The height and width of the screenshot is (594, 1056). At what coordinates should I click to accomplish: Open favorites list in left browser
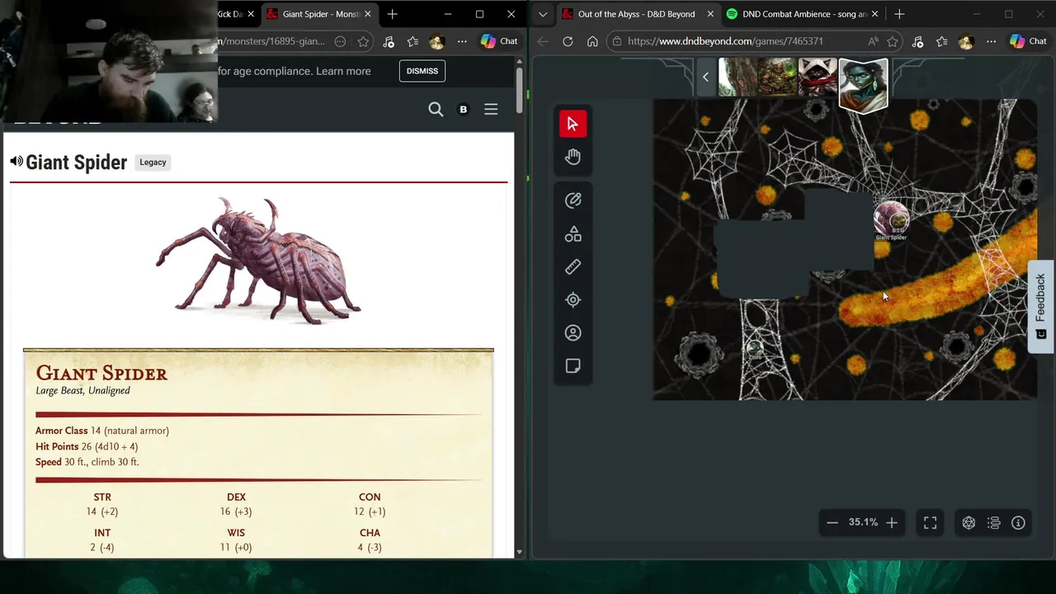click(x=412, y=41)
